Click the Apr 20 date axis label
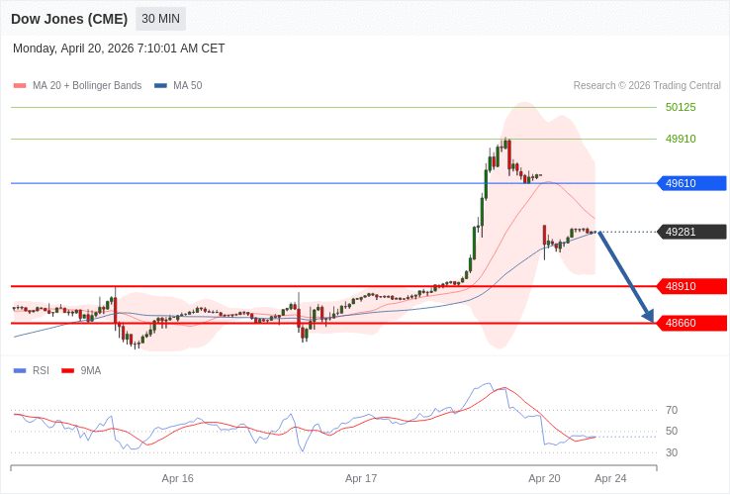The height and width of the screenshot is (495, 730). click(545, 479)
